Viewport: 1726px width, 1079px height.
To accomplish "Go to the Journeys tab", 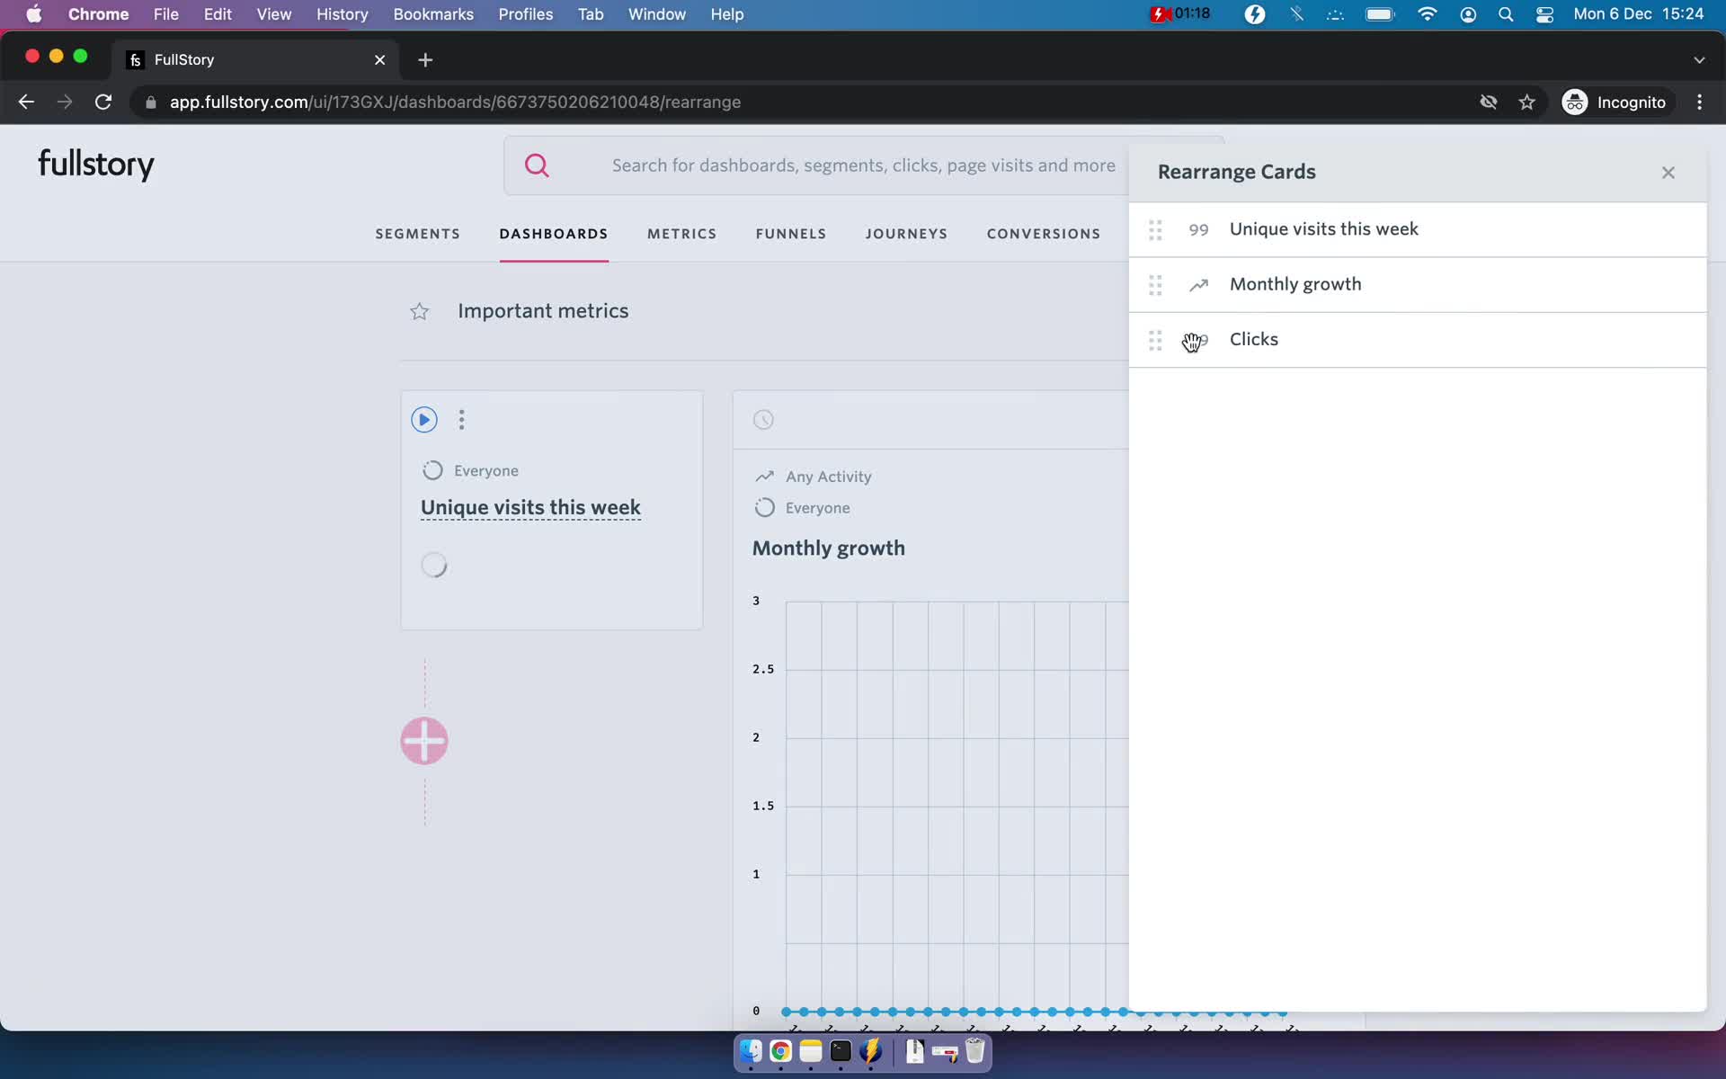I will (x=906, y=234).
